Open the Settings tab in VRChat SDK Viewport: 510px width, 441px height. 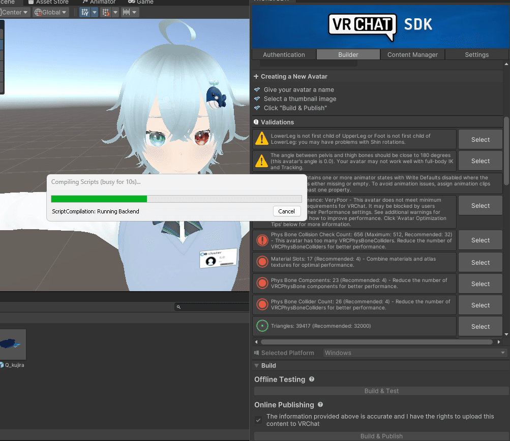(x=476, y=54)
